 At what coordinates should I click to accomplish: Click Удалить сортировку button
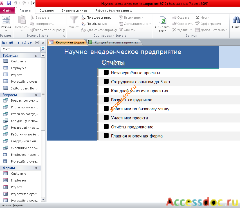click(x=99, y=30)
